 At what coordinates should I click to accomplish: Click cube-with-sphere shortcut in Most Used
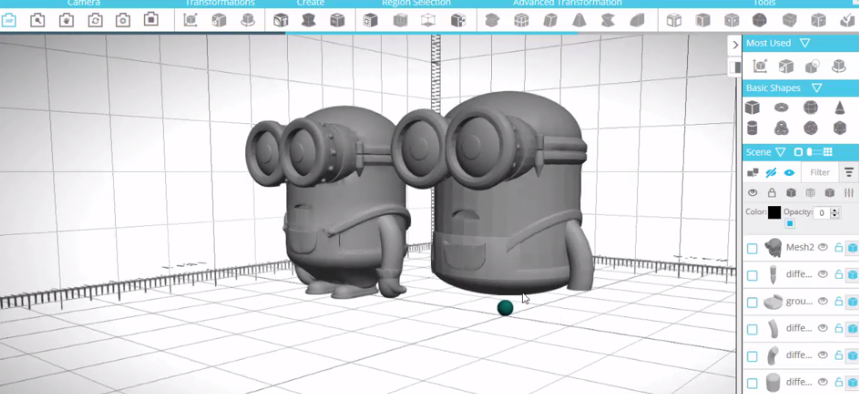pyautogui.click(x=812, y=66)
